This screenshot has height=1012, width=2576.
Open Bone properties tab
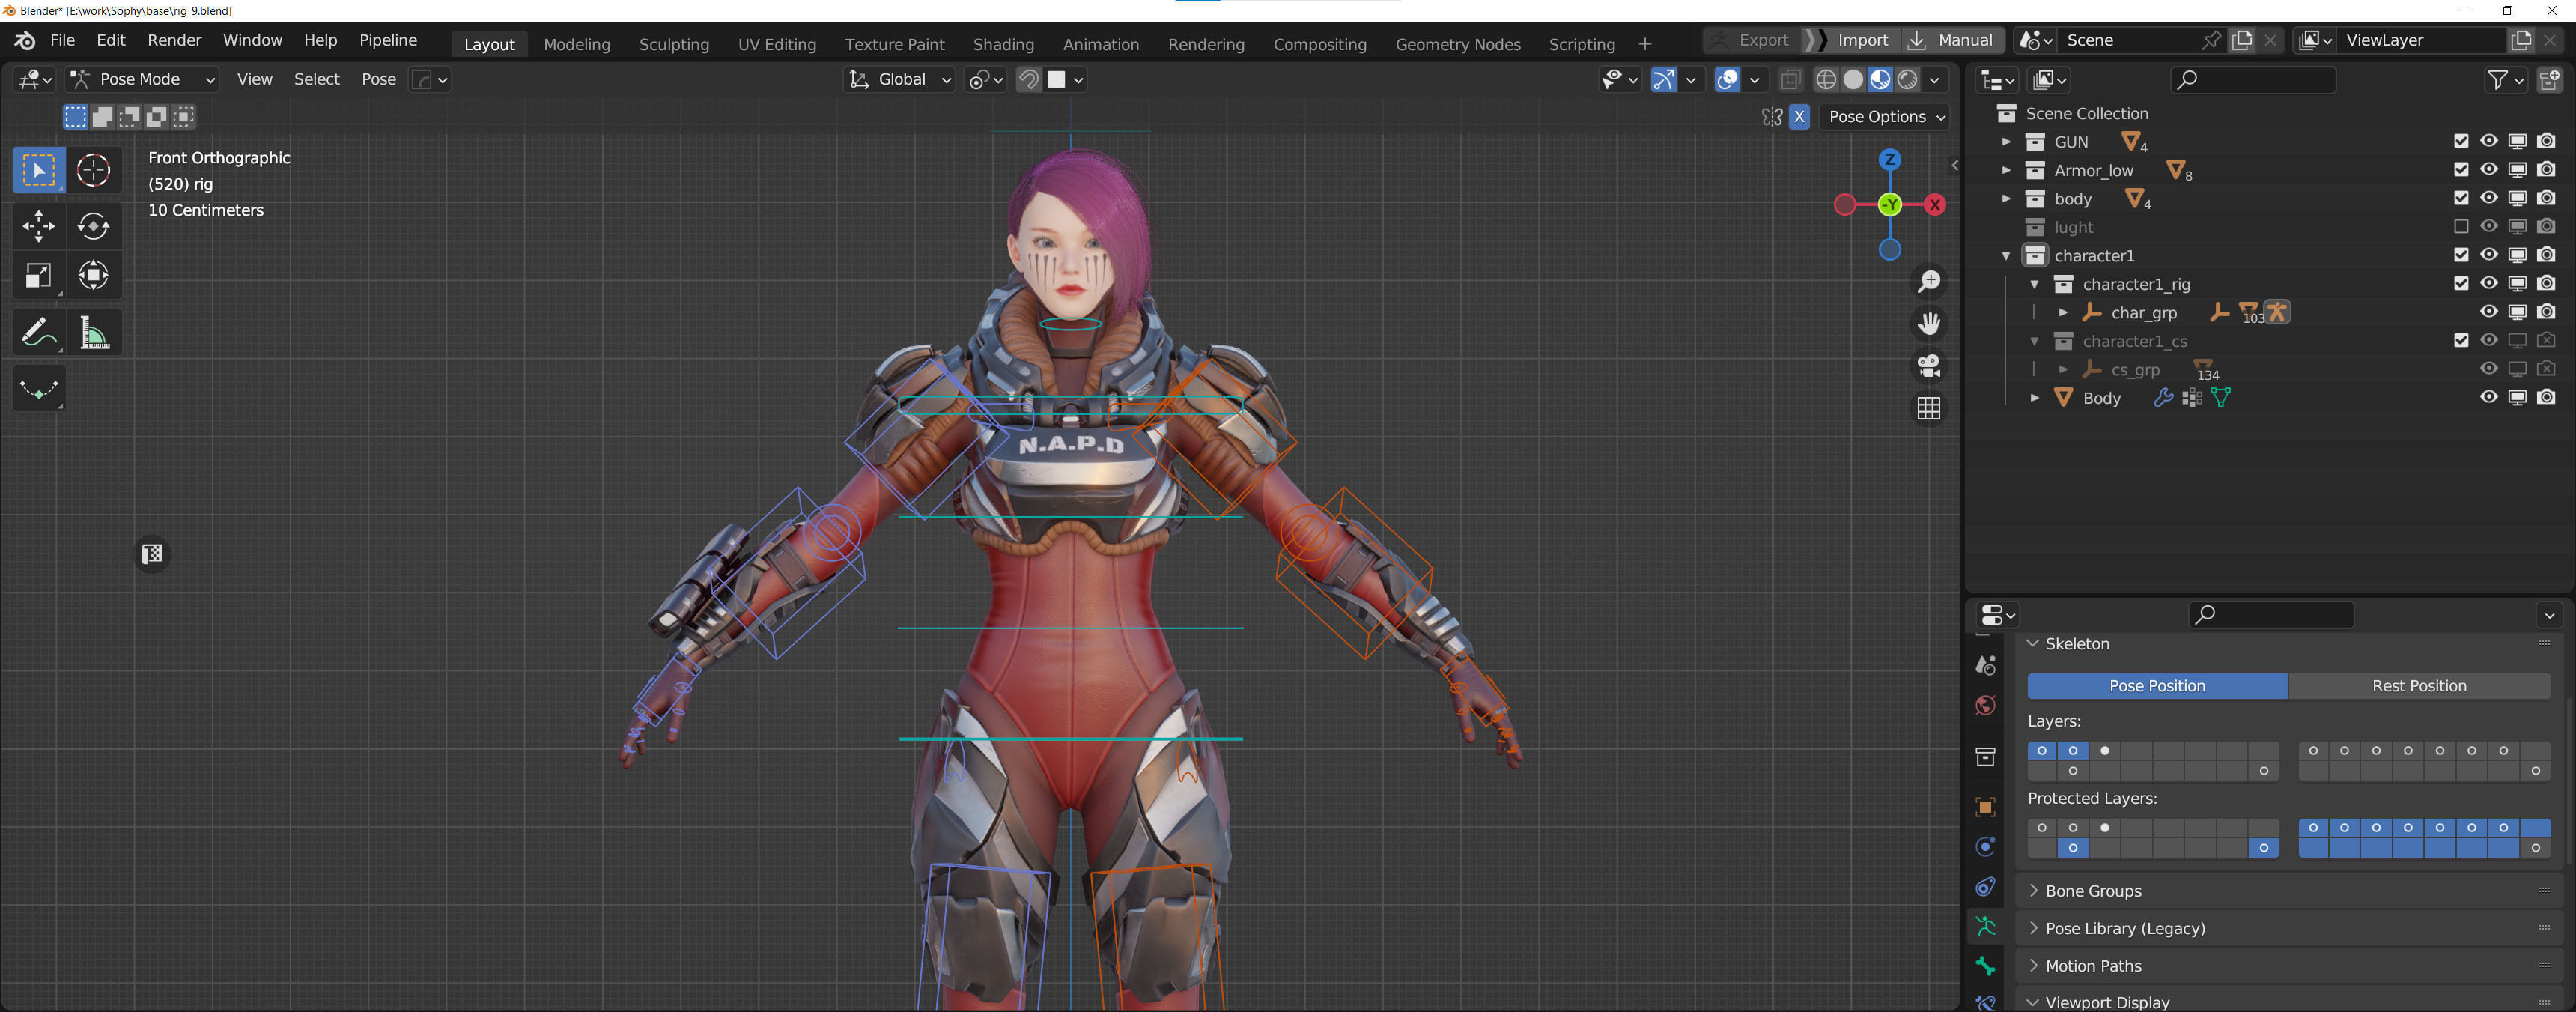tap(1986, 967)
